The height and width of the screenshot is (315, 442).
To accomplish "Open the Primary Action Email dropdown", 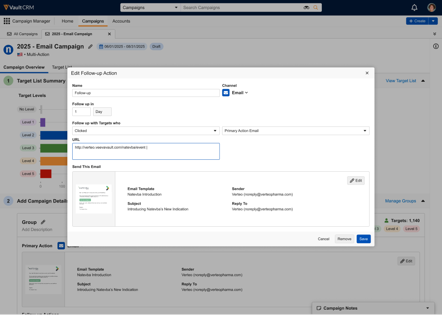I will pos(295,131).
